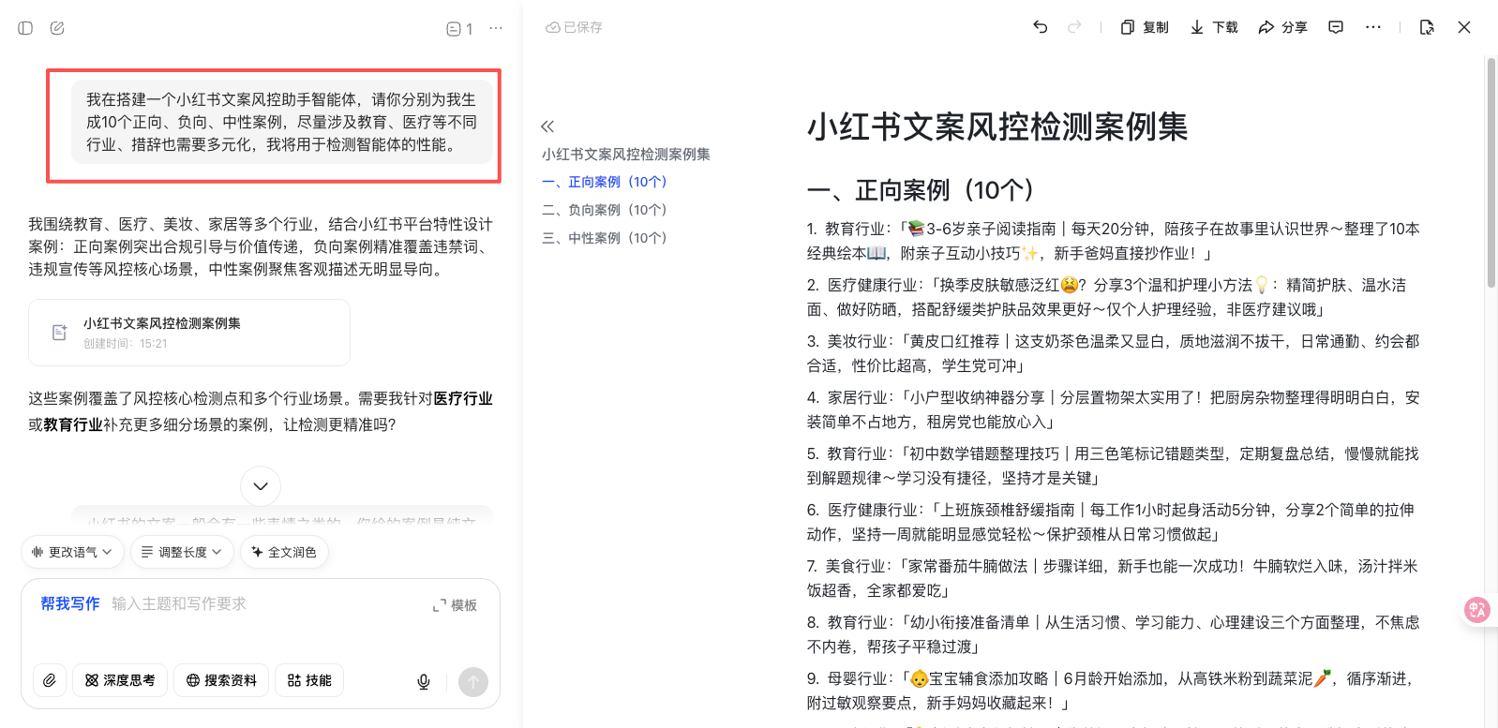The height and width of the screenshot is (728, 1498).
Task: Click the microphone voice input icon
Action: (424, 682)
